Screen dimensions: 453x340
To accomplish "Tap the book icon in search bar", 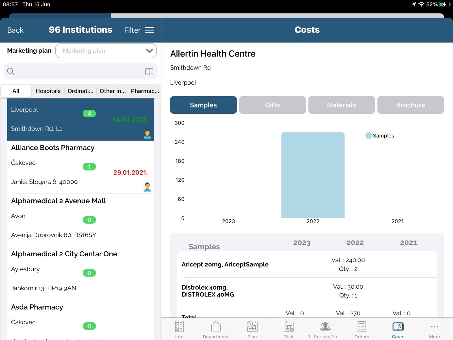I will coord(149,72).
